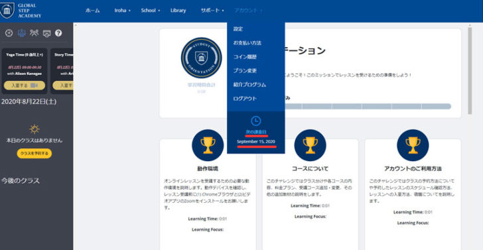483x250 pixels.
Task: Click the trophy above アカウントのご利用方法
Action: coord(413,145)
